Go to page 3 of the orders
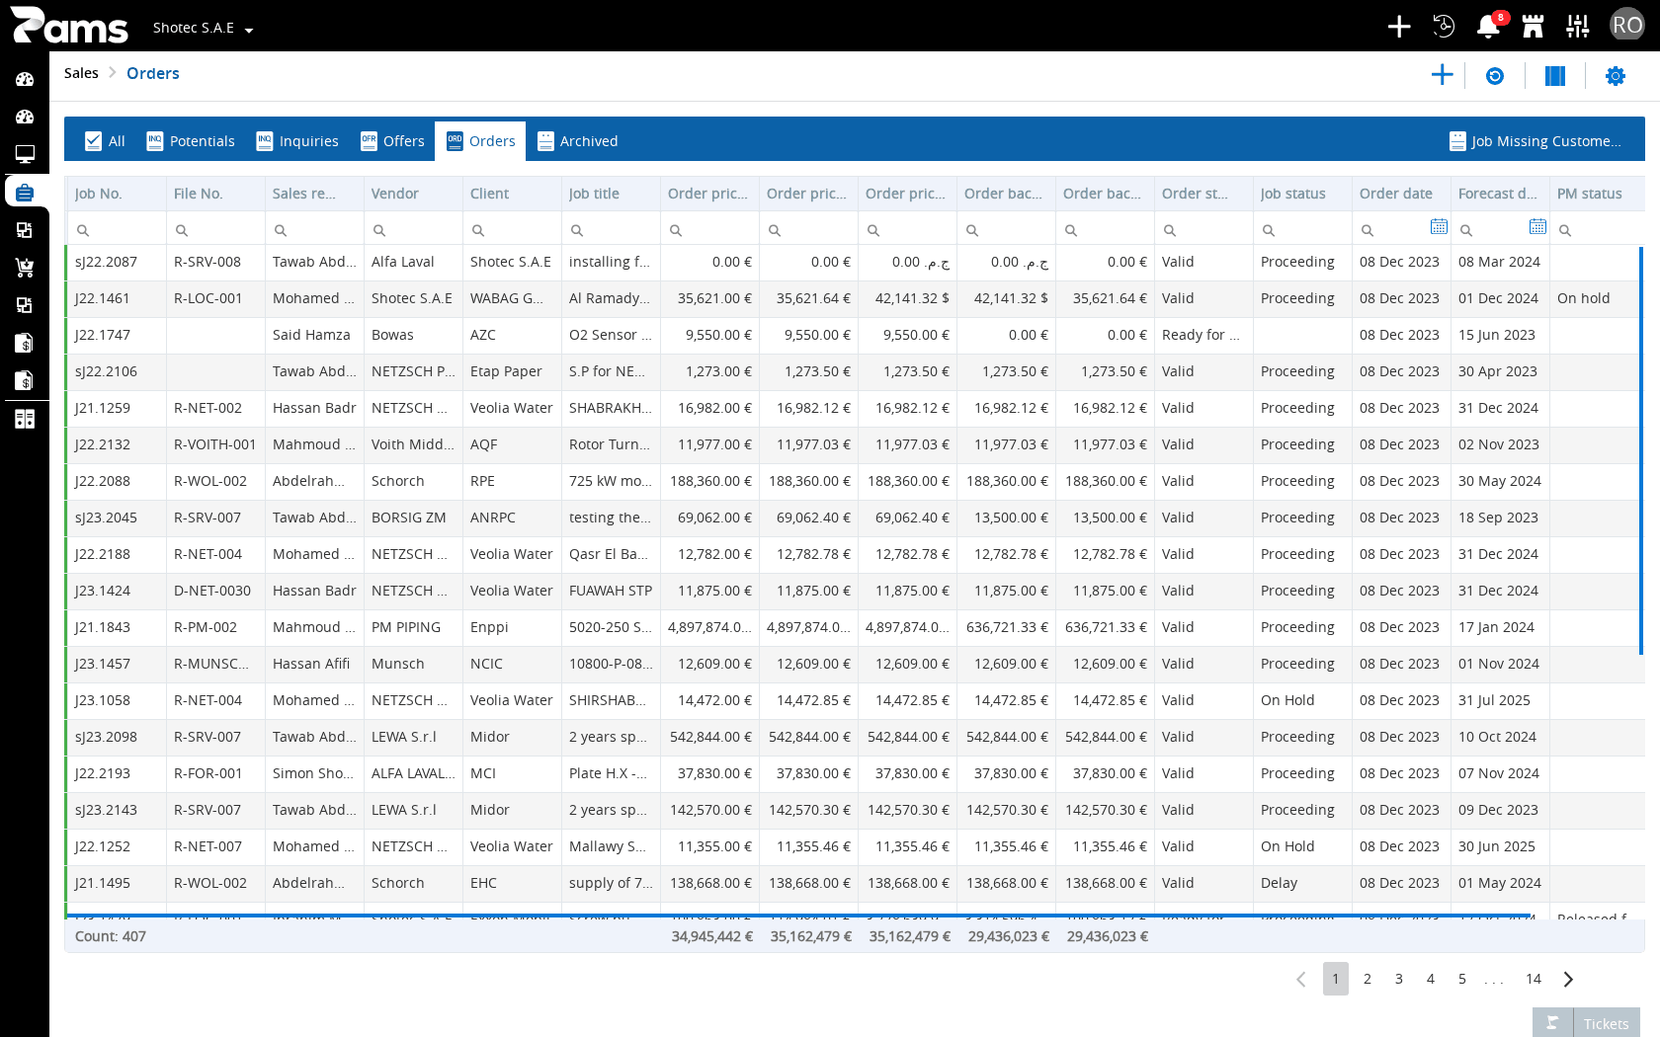This screenshot has width=1660, height=1037. tap(1399, 979)
